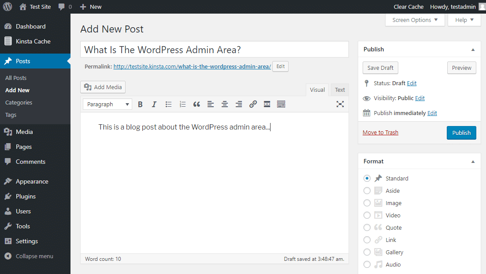
Task: Open the Screen Options dropdown
Action: click(x=414, y=20)
